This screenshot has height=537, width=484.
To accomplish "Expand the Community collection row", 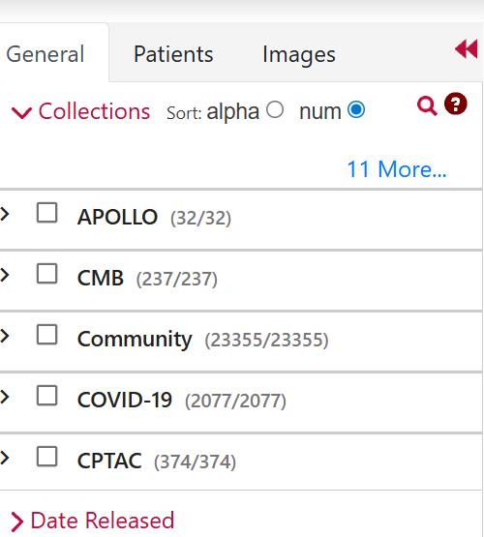I will (x=5, y=336).
